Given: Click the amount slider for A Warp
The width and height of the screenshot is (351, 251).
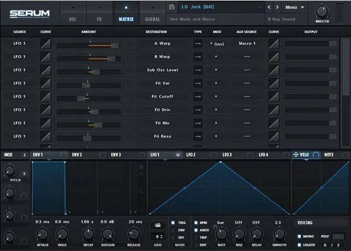Looking at the screenshot, I should pyautogui.click(x=89, y=46).
